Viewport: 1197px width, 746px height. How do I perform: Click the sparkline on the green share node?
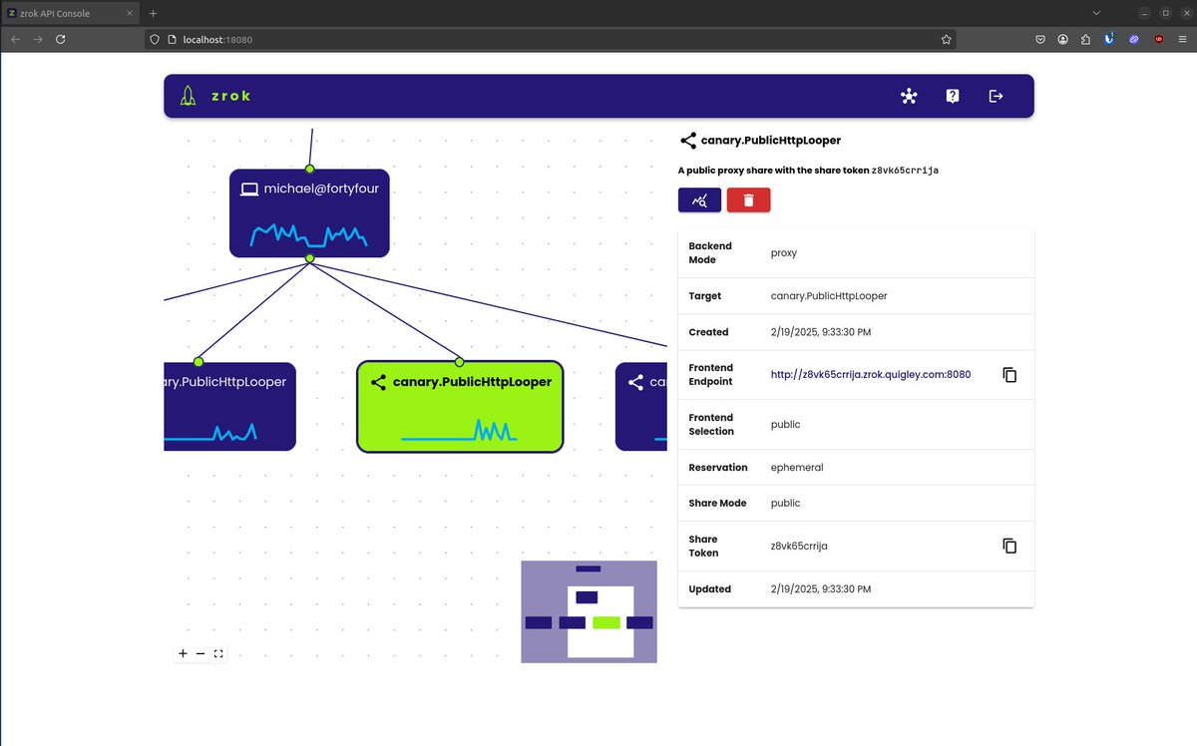459,431
